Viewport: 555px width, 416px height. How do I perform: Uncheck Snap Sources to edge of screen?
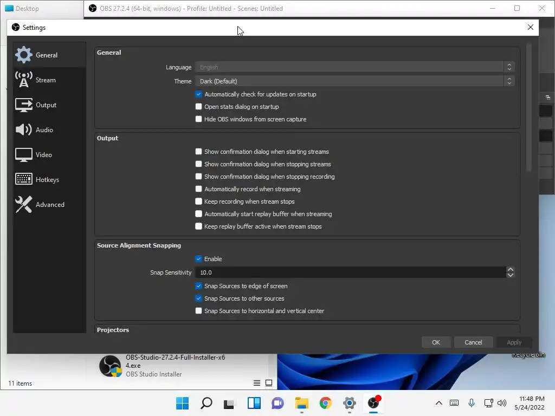click(198, 286)
